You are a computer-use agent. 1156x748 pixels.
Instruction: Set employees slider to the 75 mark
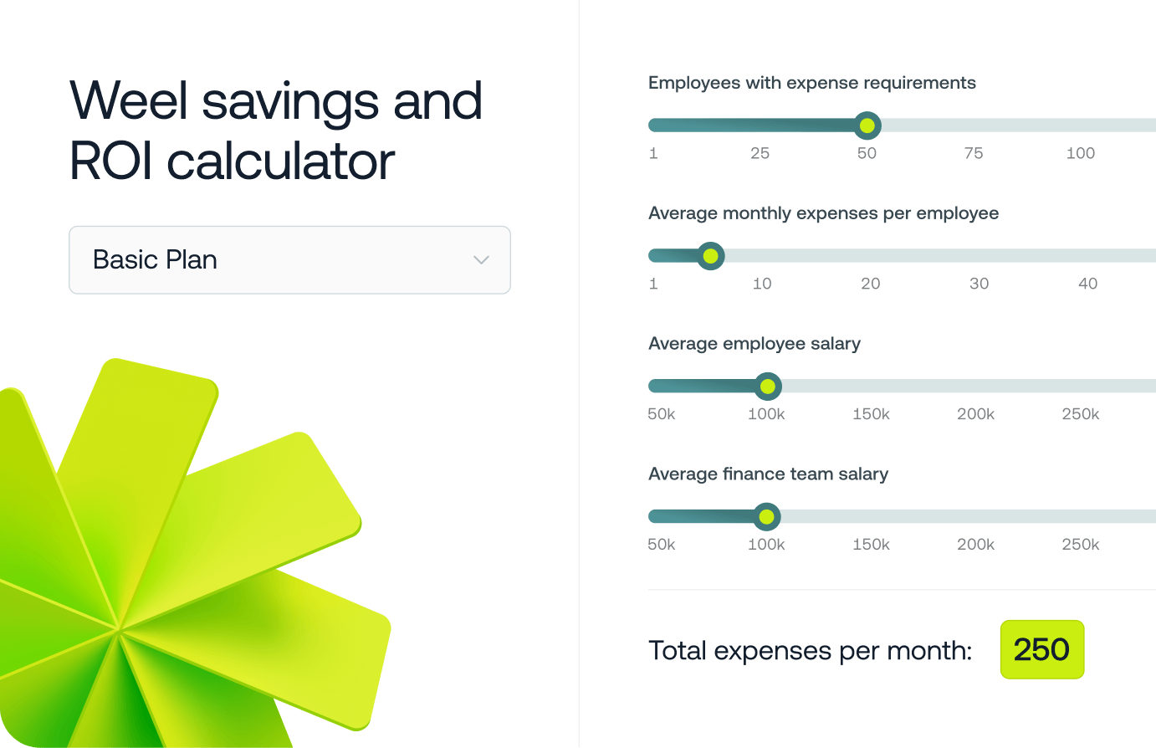(974, 126)
